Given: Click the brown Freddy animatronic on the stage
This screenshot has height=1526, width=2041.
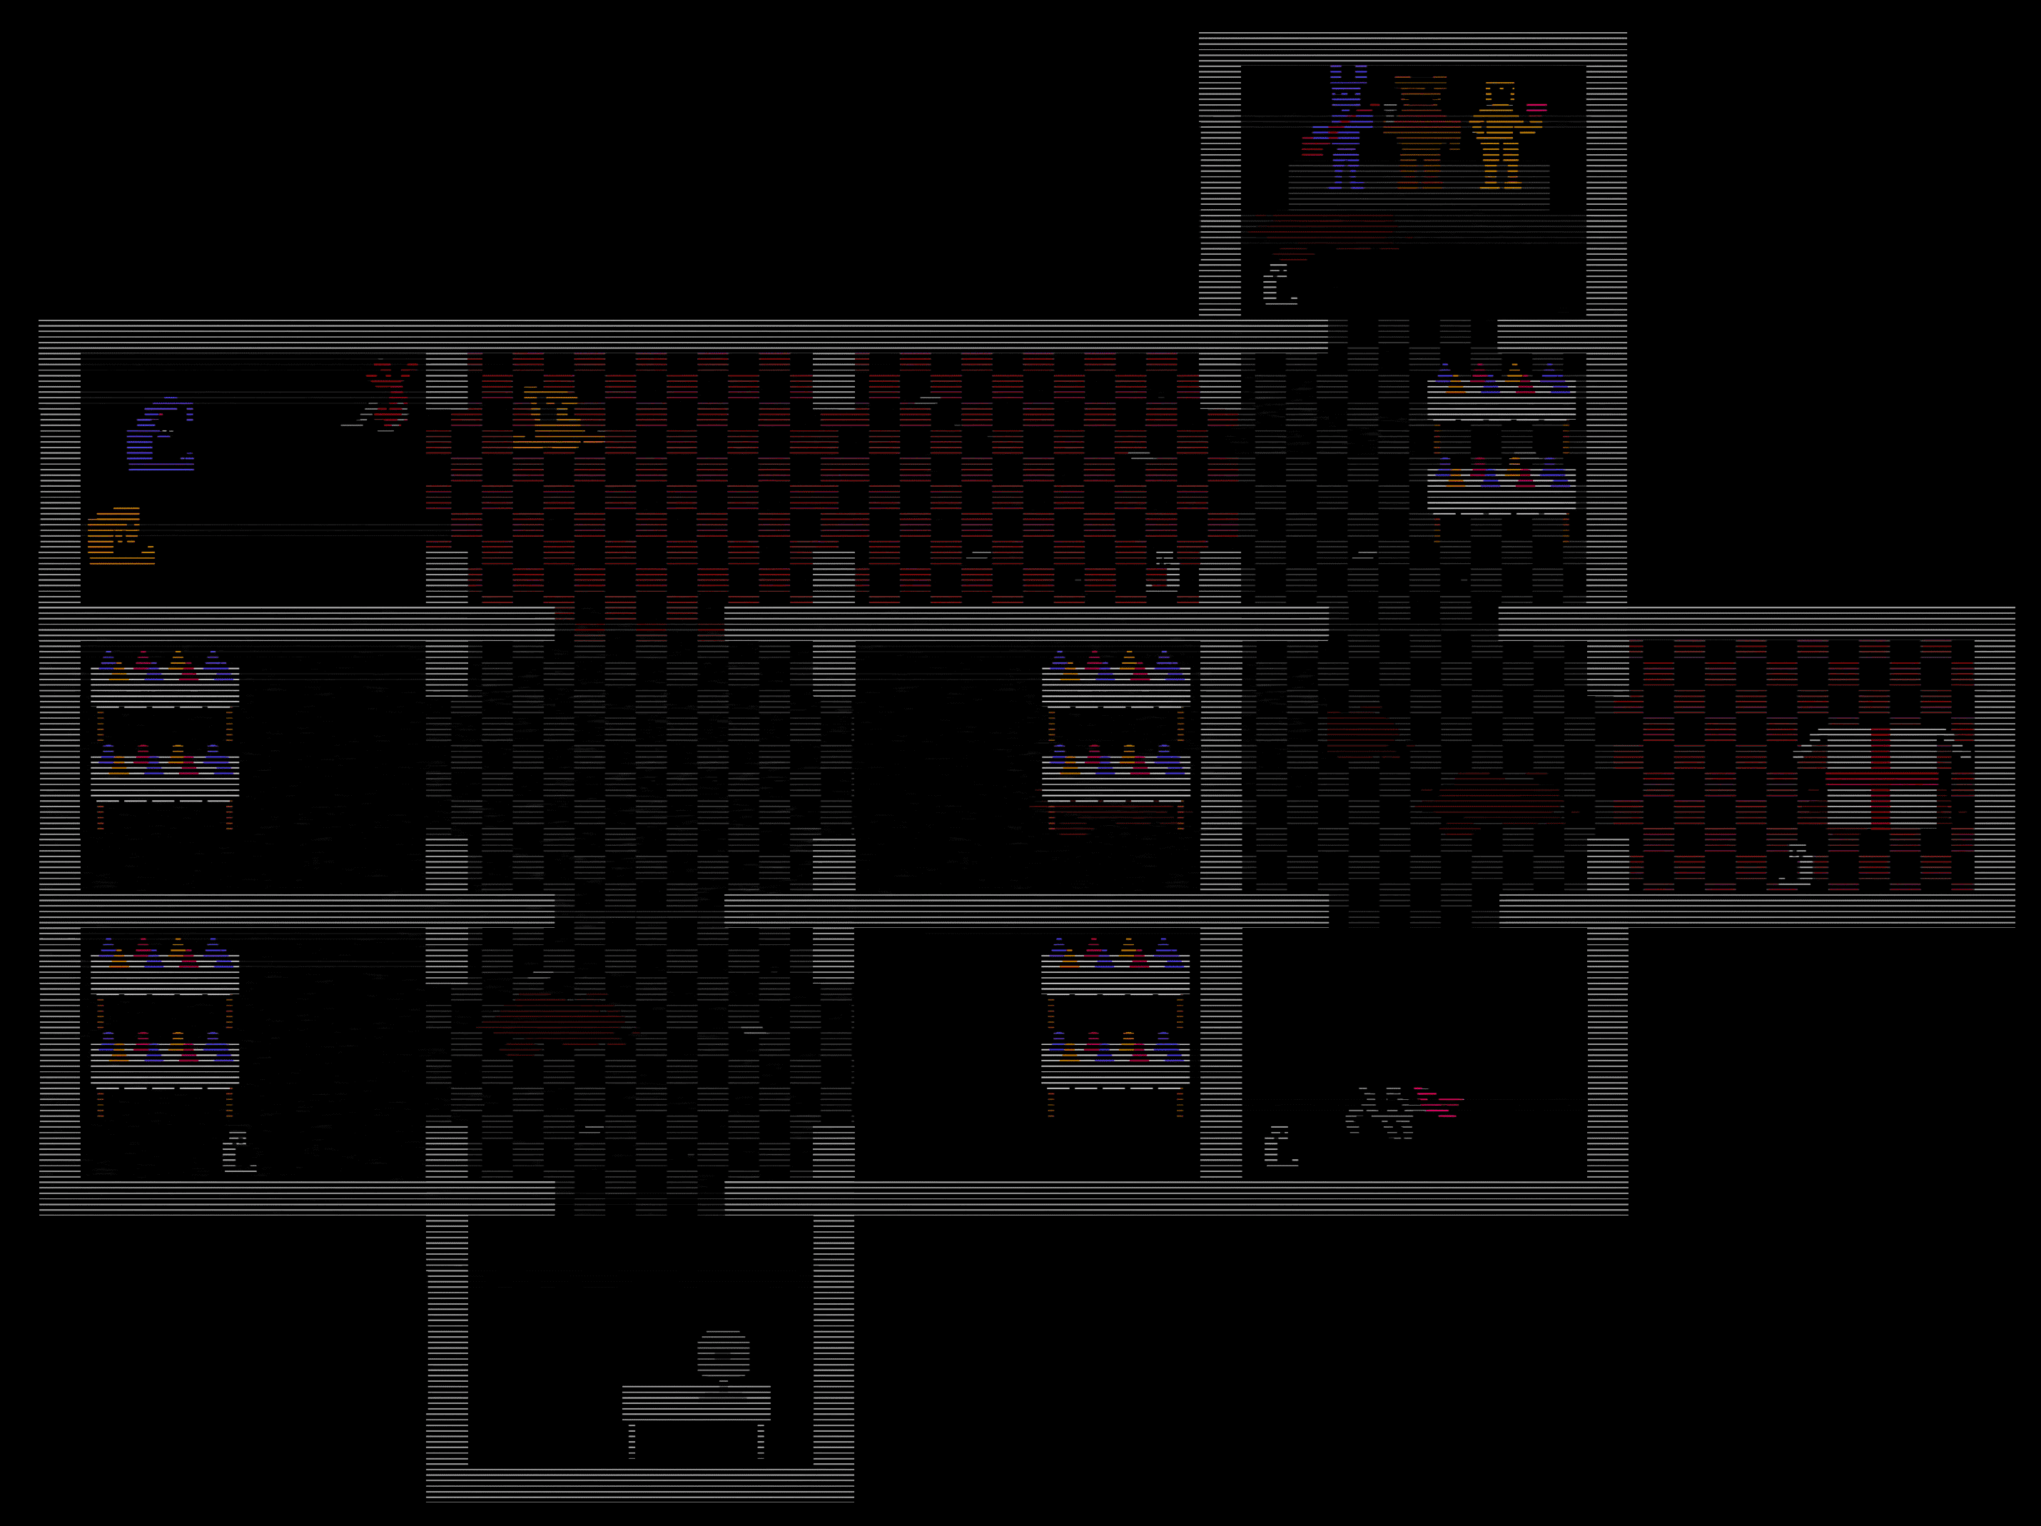Looking at the screenshot, I should pyautogui.click(x=1422, y=131).
